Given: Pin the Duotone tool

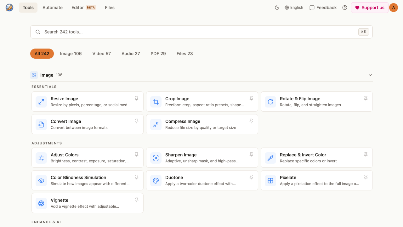Looking at the screenshot, I should [251, 177].
